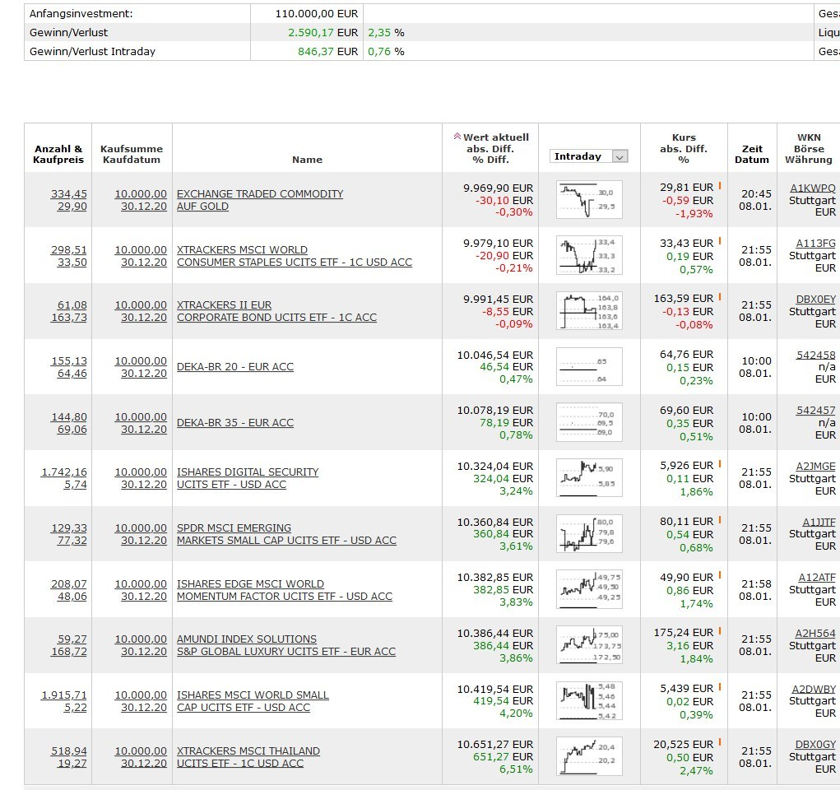
Task: Click WKN link 542457
Action: (x=816, y=410)
